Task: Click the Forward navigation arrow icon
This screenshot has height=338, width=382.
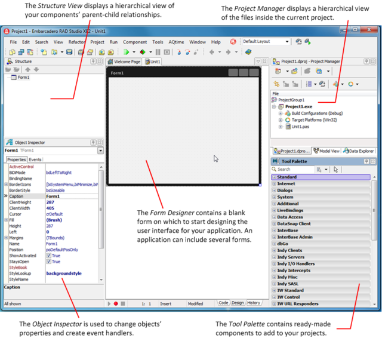Action: [228, 52]
